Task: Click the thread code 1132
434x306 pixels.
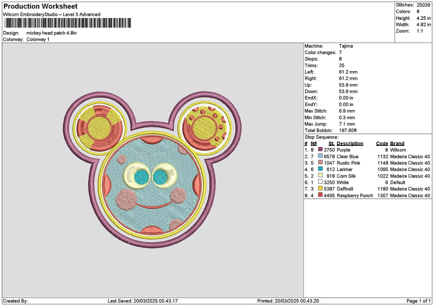Action: coord(383,156)
